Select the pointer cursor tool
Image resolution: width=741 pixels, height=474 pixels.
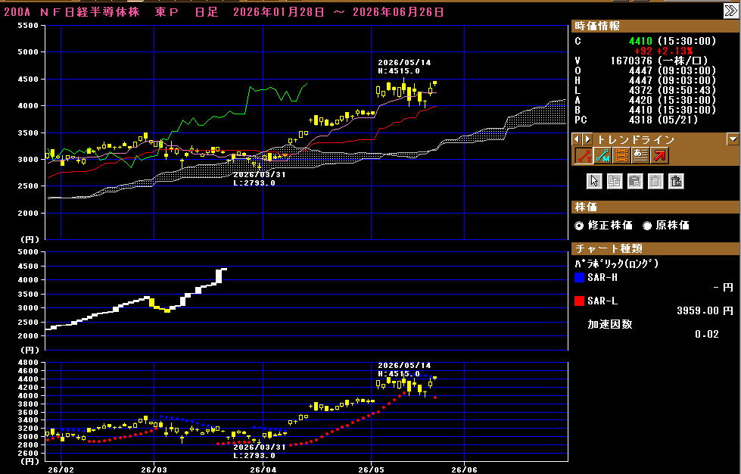click(594, 181)
